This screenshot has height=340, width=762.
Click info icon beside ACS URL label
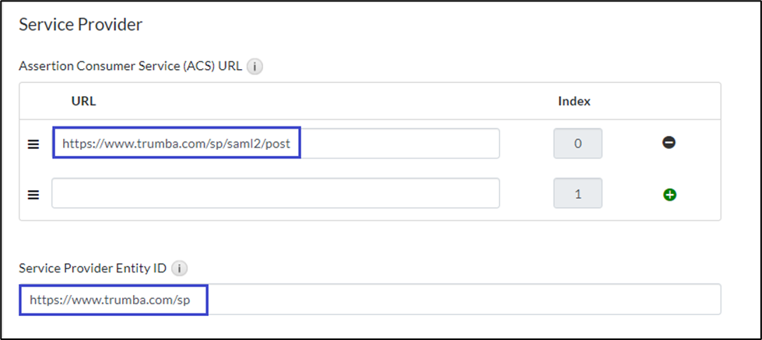tap(255, 67)
